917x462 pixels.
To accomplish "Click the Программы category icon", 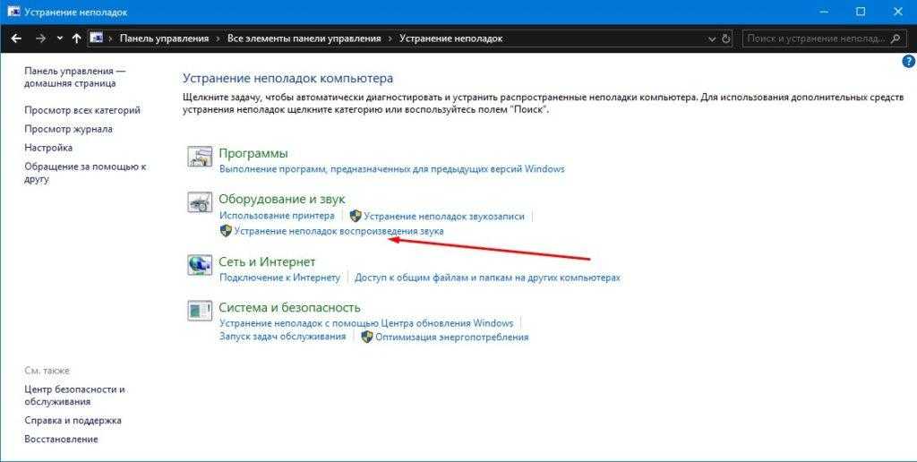I will tap(200, 157).
